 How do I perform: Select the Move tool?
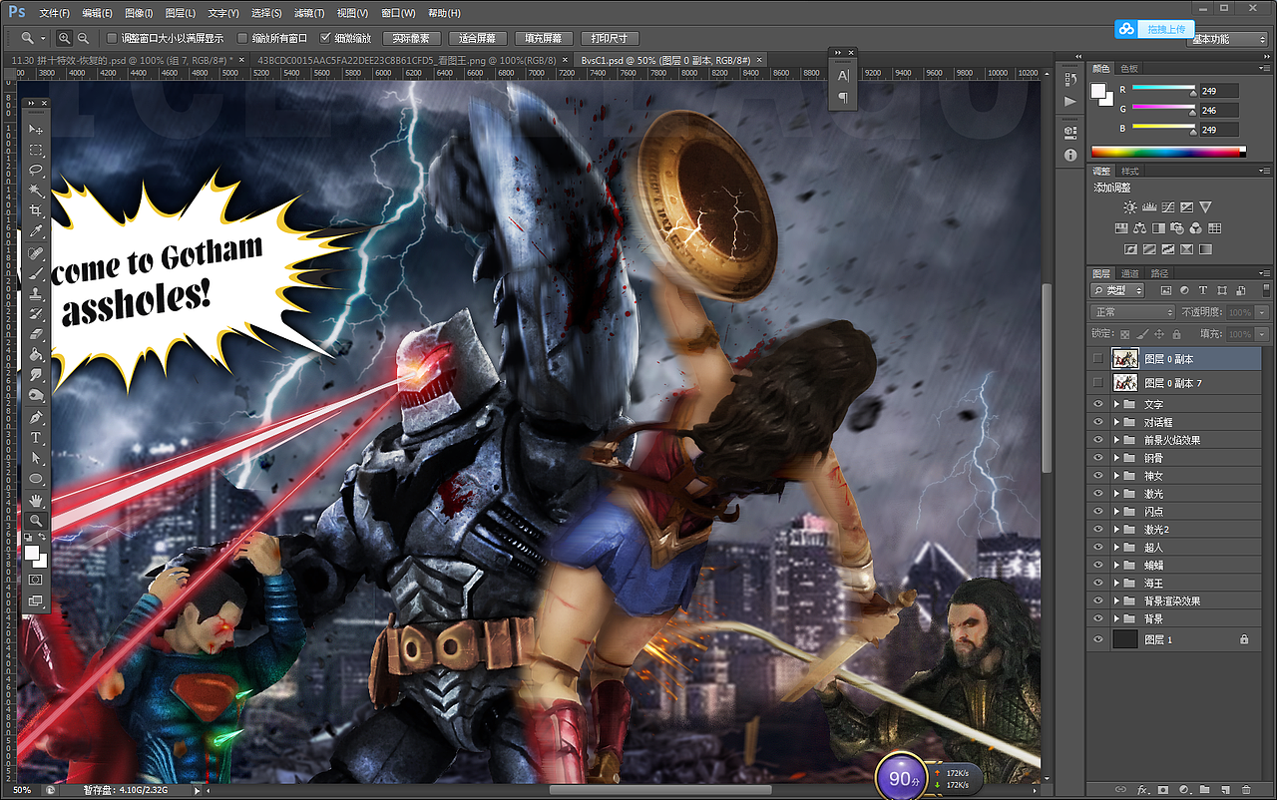pos(36,130)
